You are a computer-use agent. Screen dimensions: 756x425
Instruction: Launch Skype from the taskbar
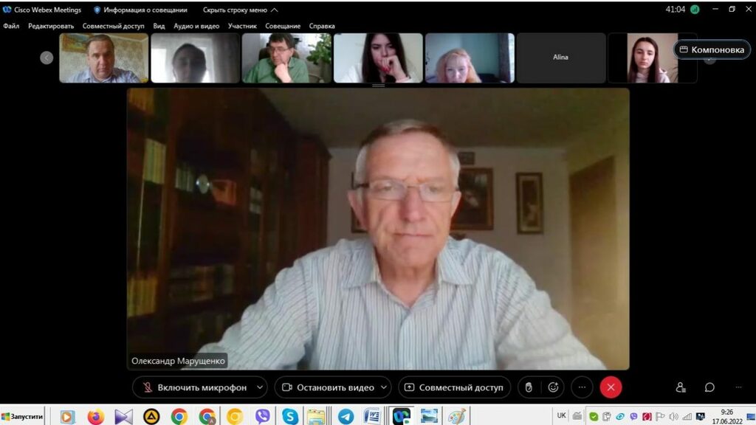[290, 416]
